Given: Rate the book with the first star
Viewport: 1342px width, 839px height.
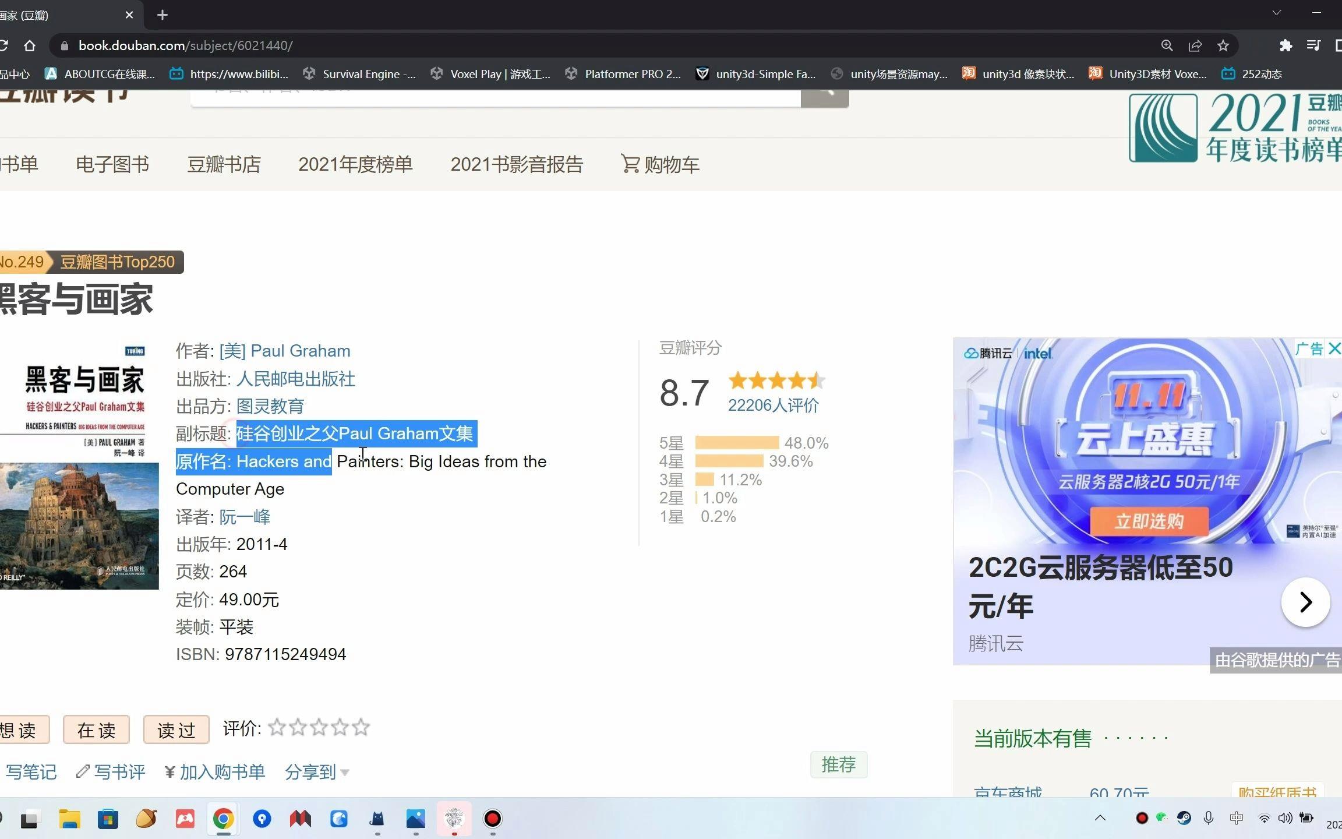Looking at the screenshot, I should [277, 727].
